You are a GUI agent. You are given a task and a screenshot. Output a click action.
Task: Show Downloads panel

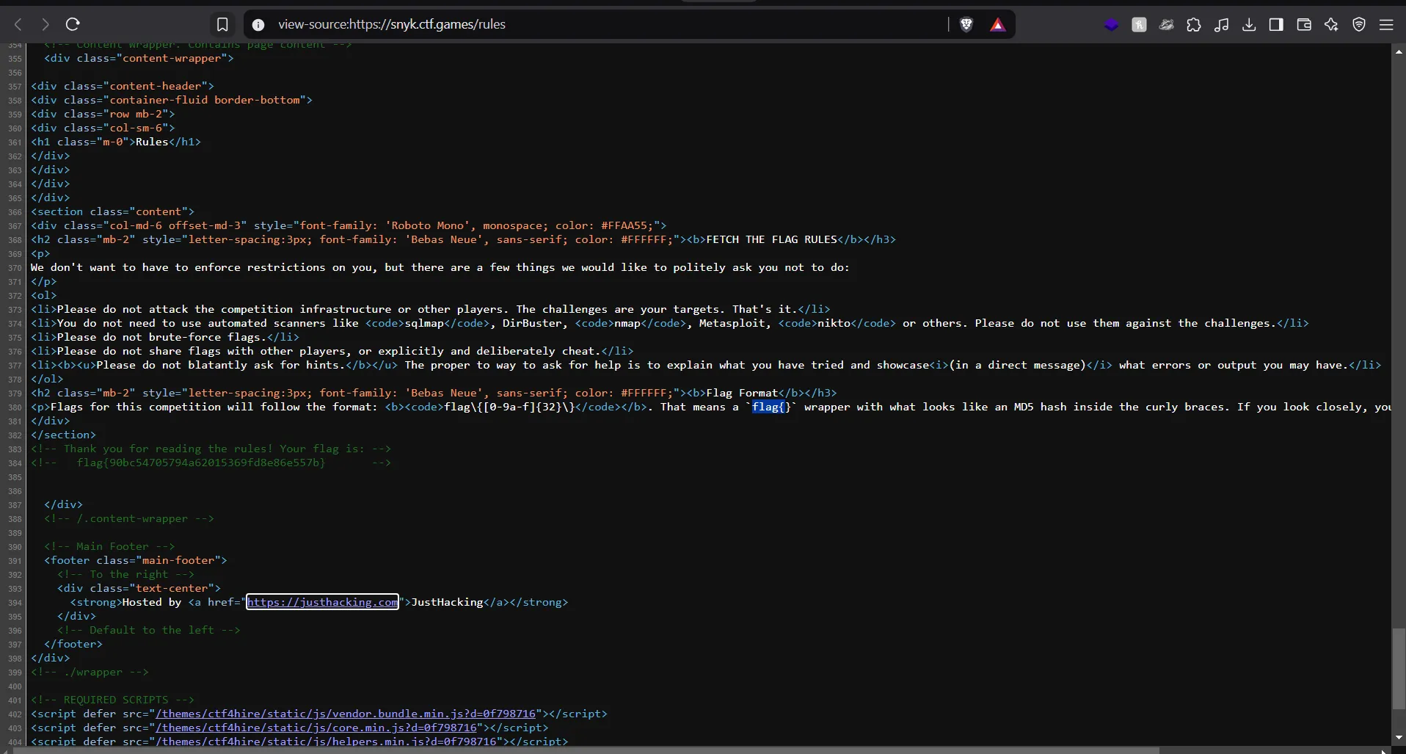click(1249, 24)
